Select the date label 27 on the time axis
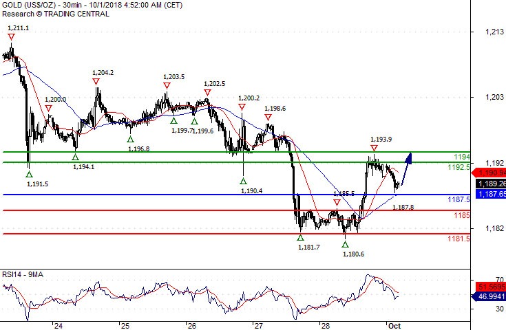 (x=258, y=326)
